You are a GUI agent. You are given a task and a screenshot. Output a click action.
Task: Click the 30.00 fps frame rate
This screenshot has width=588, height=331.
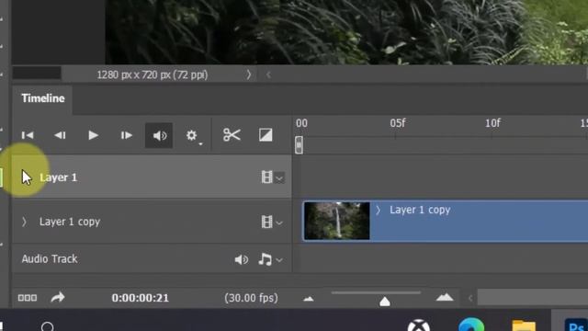pos(251,298)
